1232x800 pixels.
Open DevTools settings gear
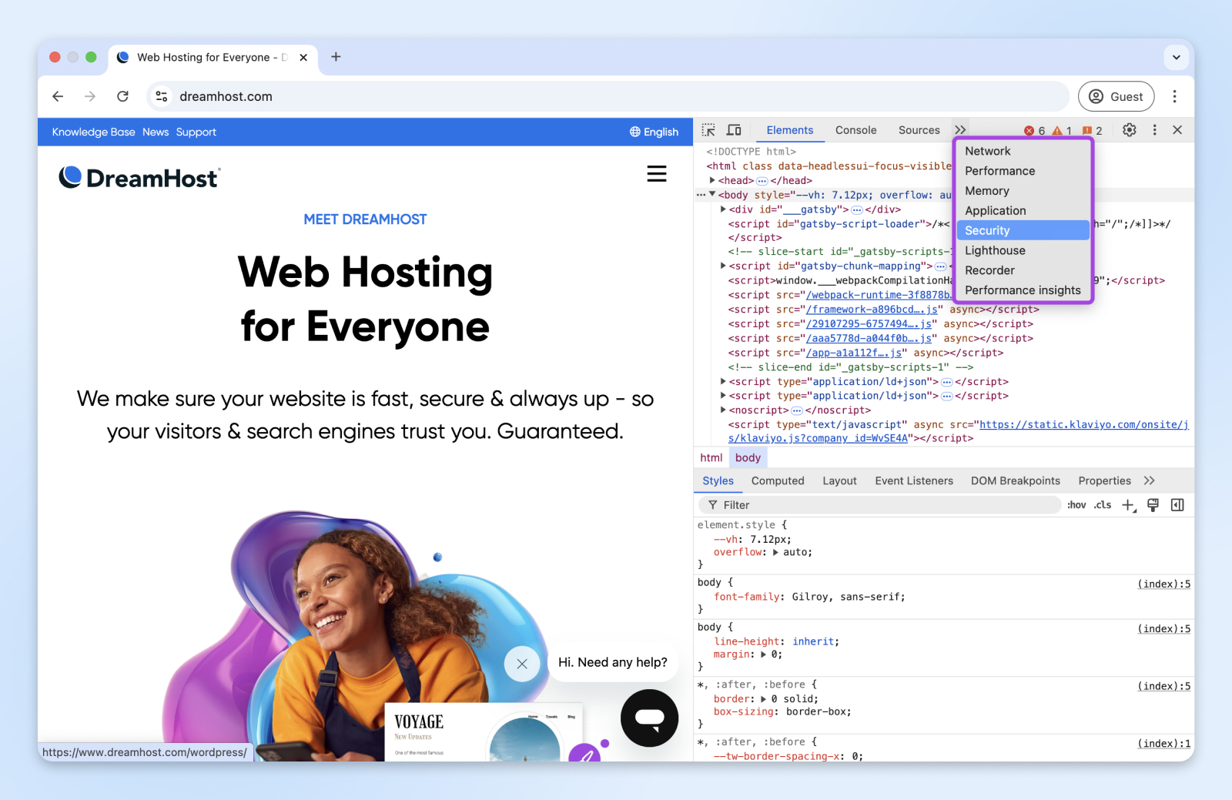[x=1129, y=129]
